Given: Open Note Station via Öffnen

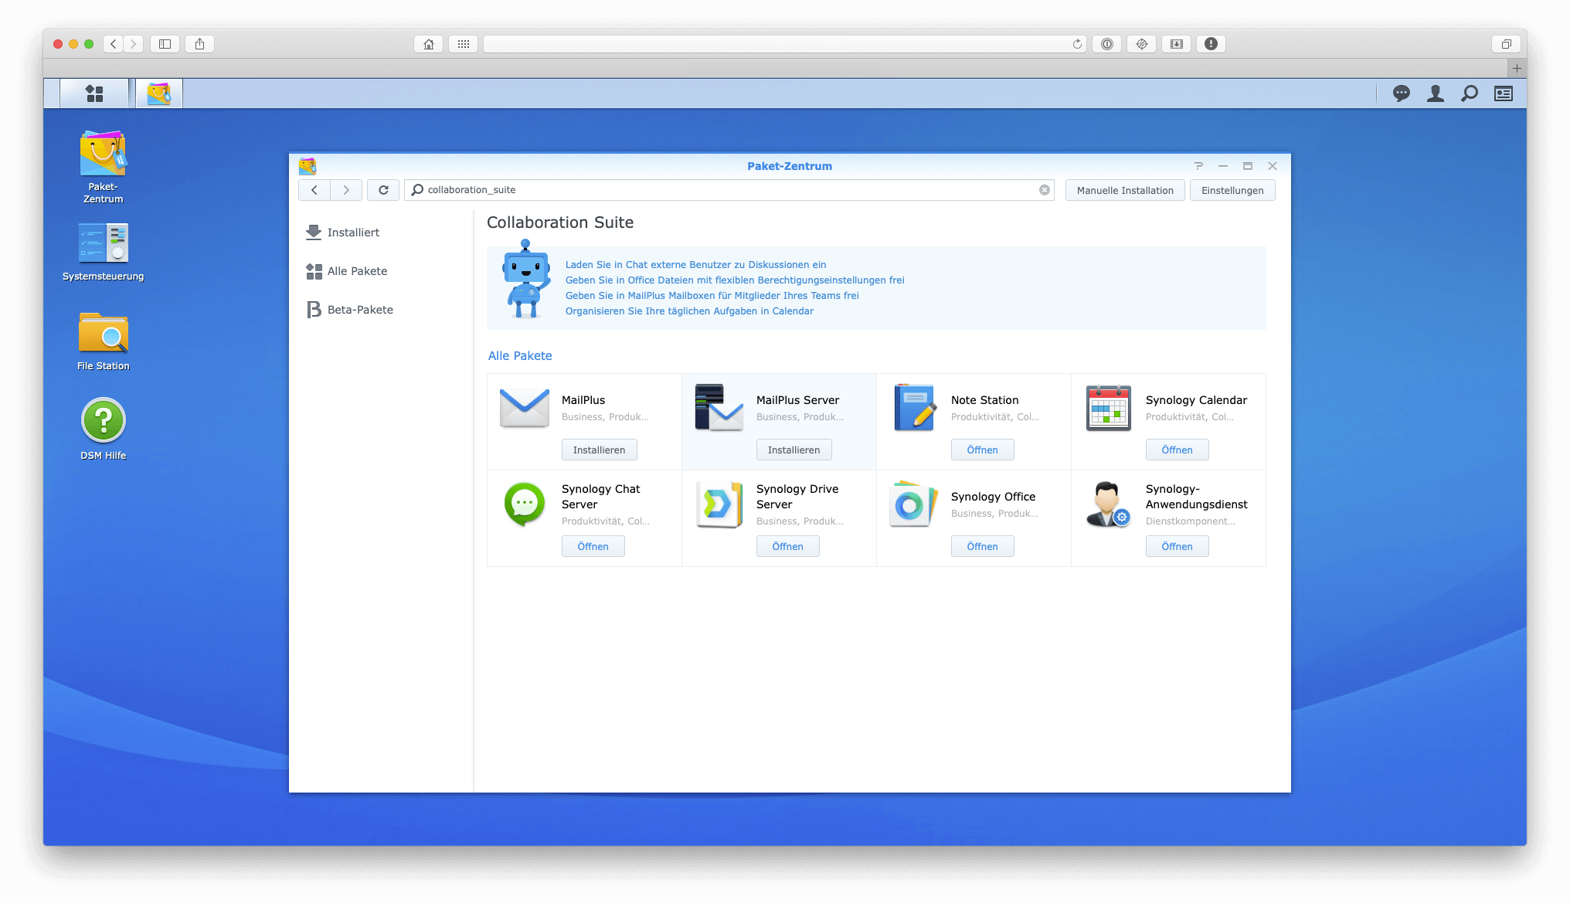Looking at the screenshot, I should [x=982, y=450].
